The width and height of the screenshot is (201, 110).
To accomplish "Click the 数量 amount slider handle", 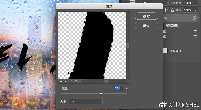I will pyautogui.click(x=101, y=93).
